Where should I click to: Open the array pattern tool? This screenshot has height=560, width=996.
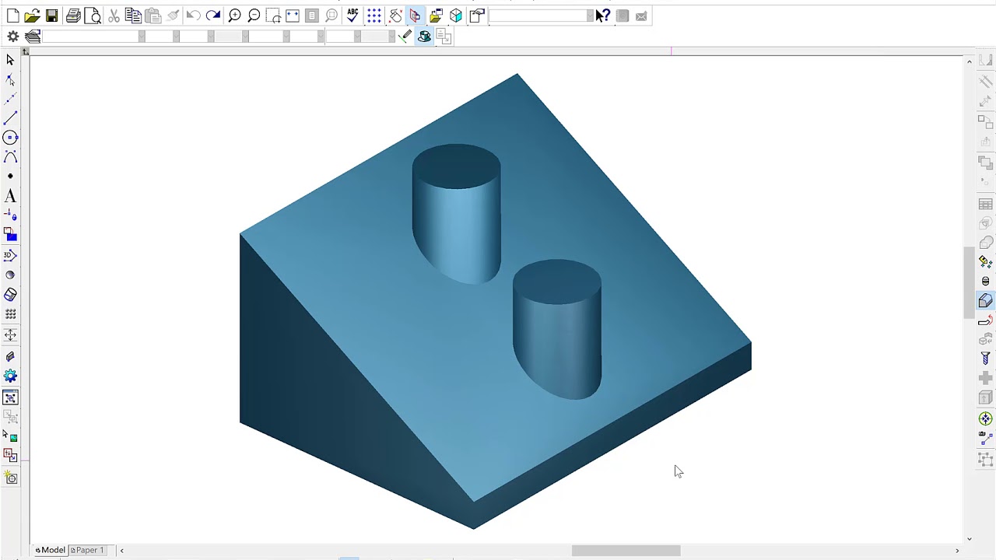tap(10, 314)
